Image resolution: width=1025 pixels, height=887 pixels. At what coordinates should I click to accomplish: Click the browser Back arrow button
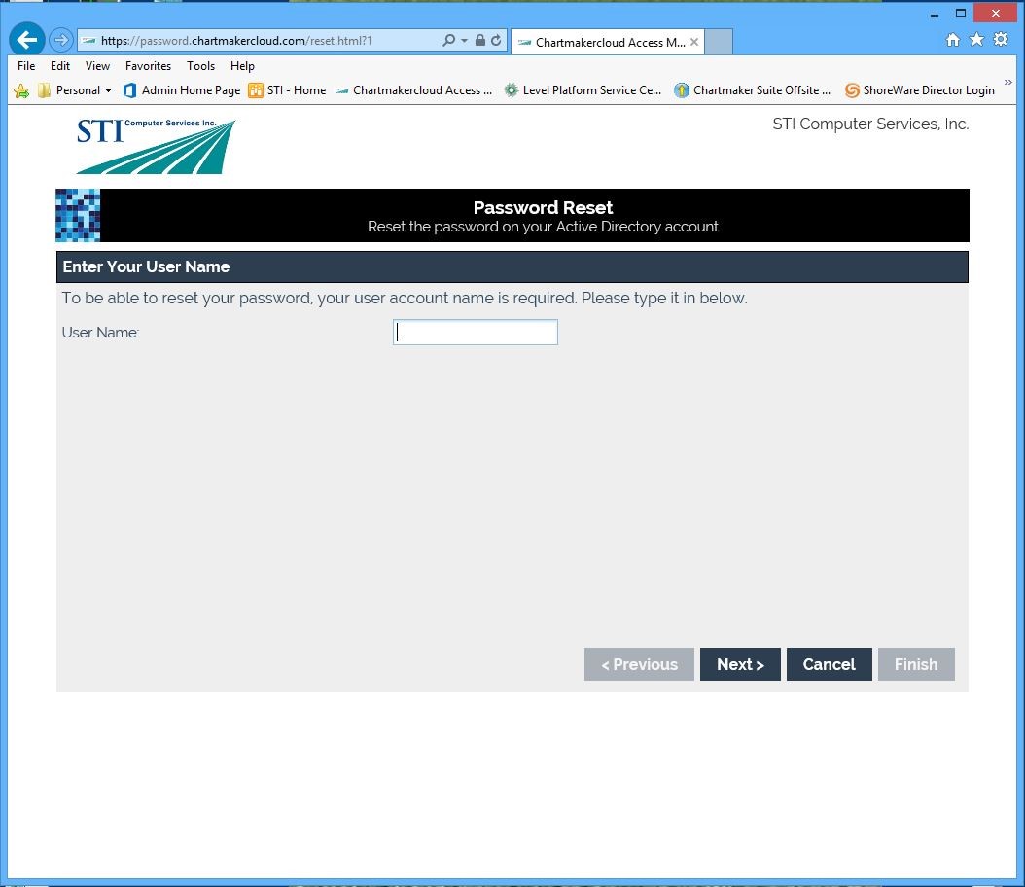26,40
